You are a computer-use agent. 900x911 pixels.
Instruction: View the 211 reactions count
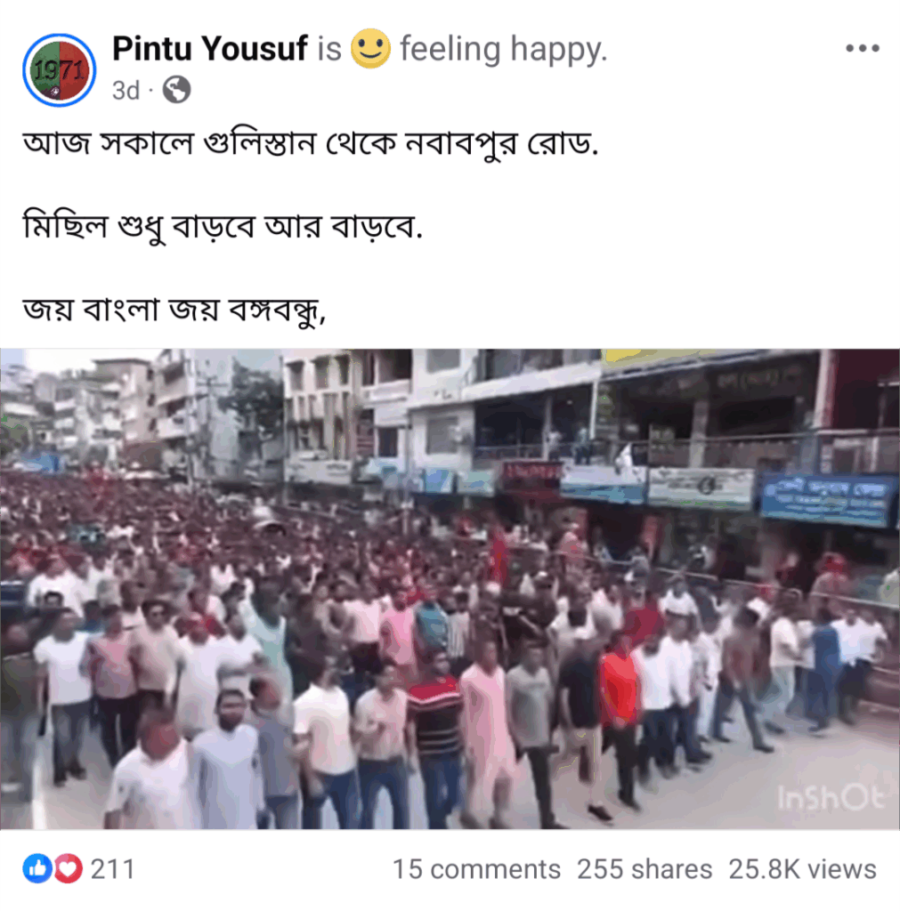pos(113,870)
